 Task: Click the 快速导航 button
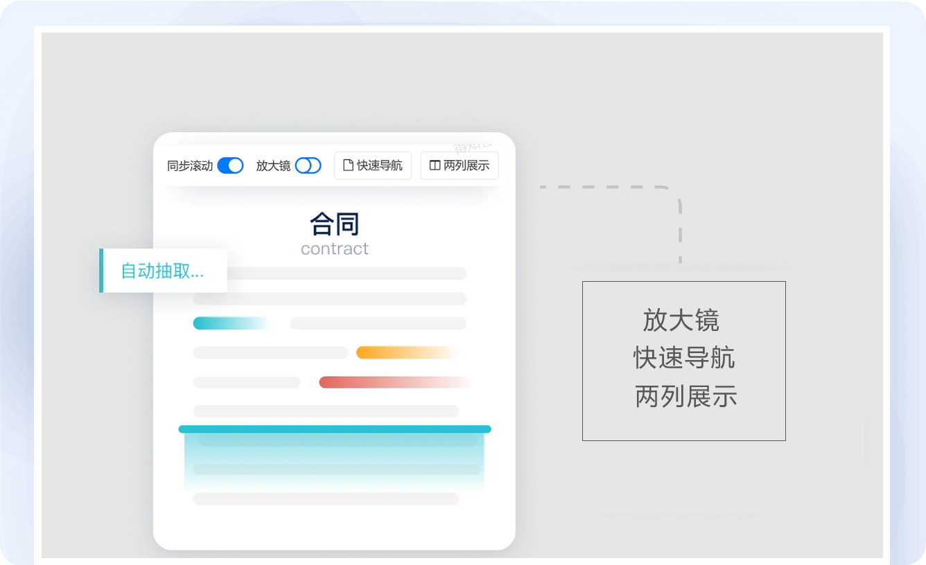(373, 165)
